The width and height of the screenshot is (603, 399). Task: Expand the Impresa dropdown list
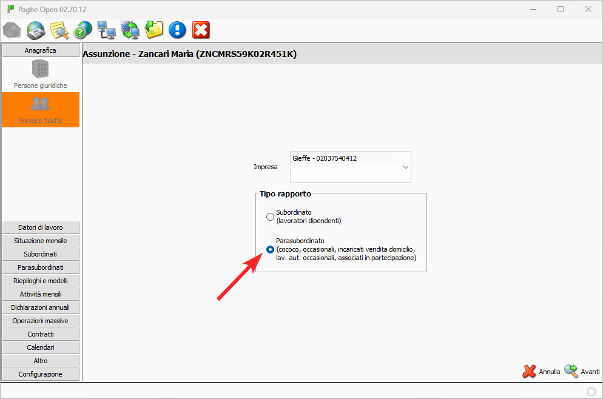tap(405, 167)
